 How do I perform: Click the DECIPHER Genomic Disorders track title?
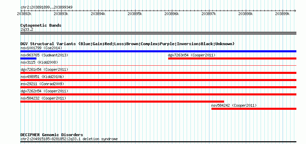point(52,135)
